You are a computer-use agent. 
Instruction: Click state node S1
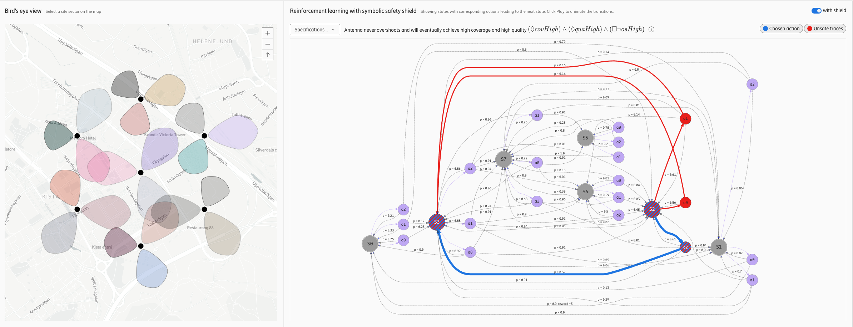click(719, 247)
